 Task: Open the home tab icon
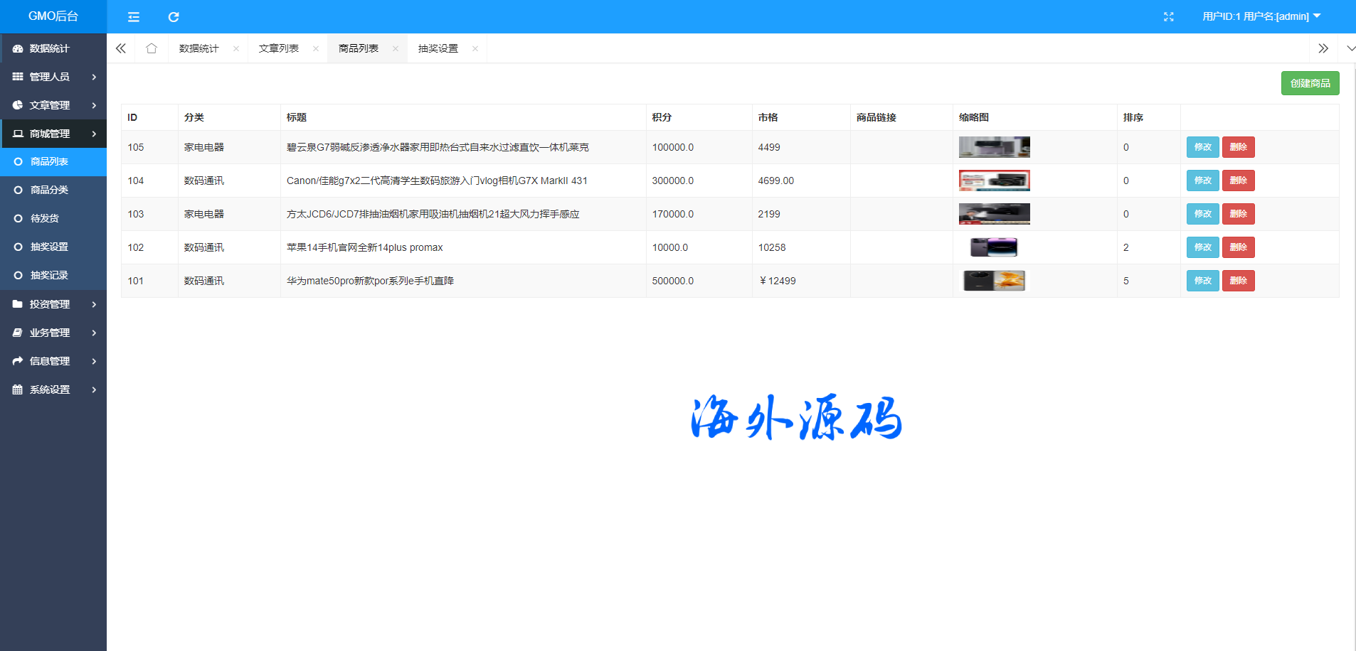coord(152,48)
